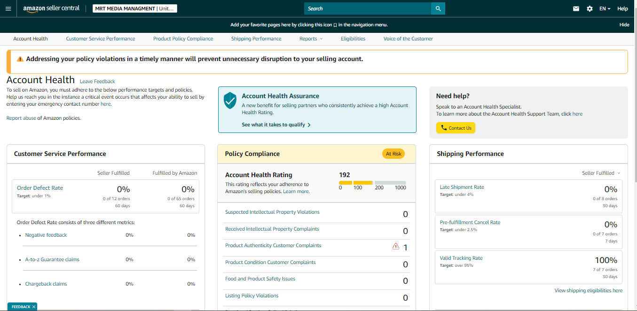Viewport: 637px width, 311px height.
Task: Close the Feedback tab with X
Action: pyautogui.click(x=34, y=307)
